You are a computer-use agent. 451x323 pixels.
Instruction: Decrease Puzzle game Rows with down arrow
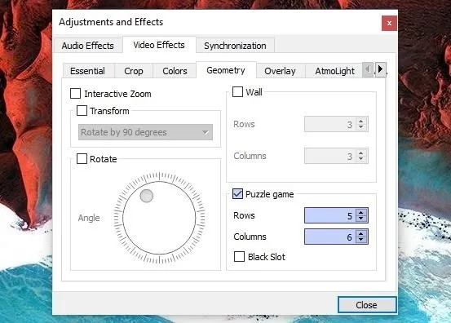click(x=361, y=219)
